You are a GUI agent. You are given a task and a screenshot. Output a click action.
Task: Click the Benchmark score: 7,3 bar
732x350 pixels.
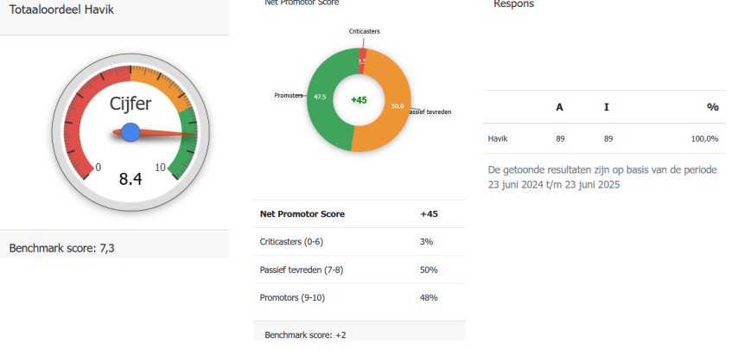(114, 248)
